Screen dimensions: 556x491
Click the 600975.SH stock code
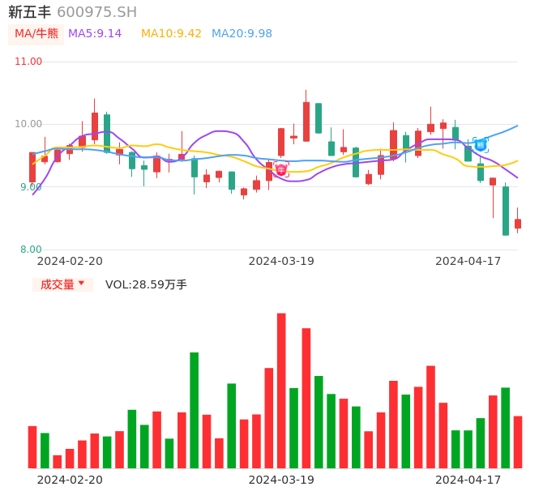tap(96, 12)
